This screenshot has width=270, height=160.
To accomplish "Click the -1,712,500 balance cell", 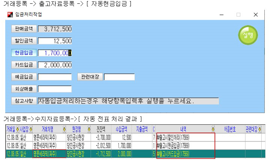I will click(101, 154).
